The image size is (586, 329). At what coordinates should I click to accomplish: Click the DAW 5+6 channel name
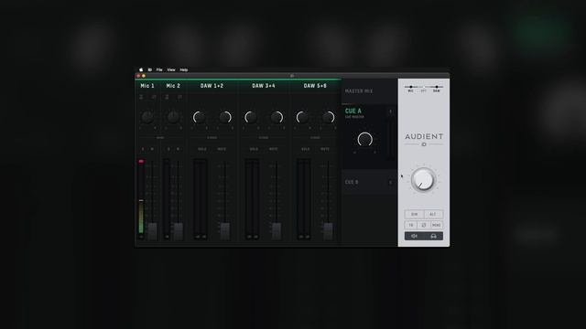tap(315, 86)
